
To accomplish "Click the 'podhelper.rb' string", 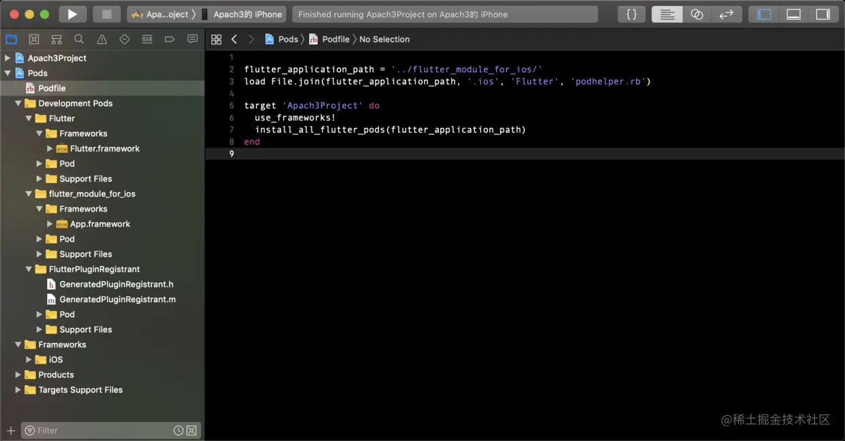I will click(x=609, y=82).
